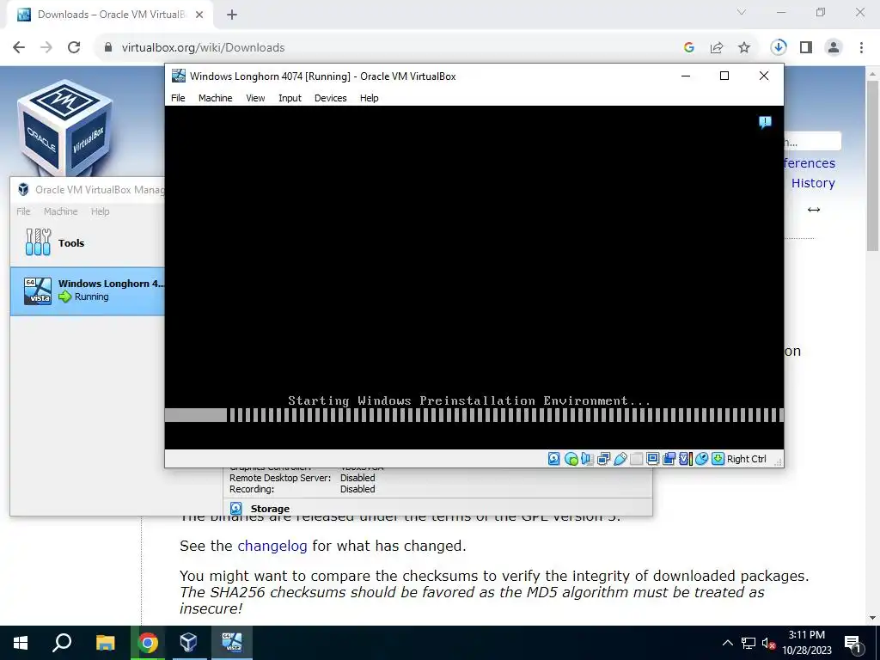Click the browser page vertical scrollbar thumb

click(873, 166)
